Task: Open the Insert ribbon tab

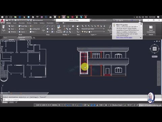Action: coord(15,23)
